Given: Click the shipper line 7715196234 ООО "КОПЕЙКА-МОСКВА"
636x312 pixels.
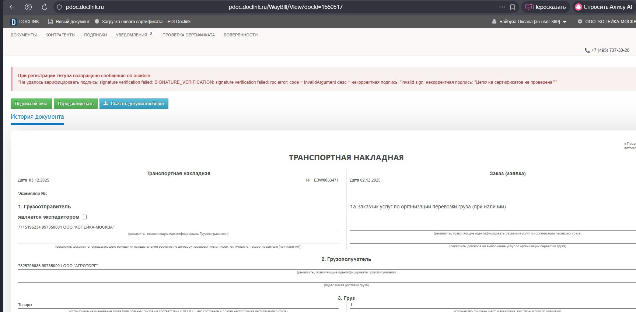Looking at the screenshot, I should click(66, 227).
